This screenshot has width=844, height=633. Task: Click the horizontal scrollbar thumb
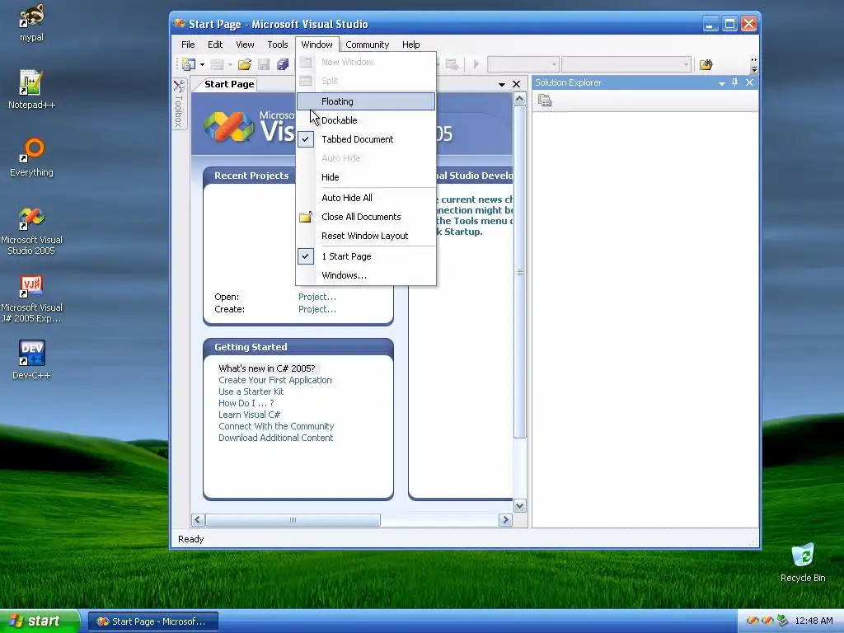tap(293, 520)
